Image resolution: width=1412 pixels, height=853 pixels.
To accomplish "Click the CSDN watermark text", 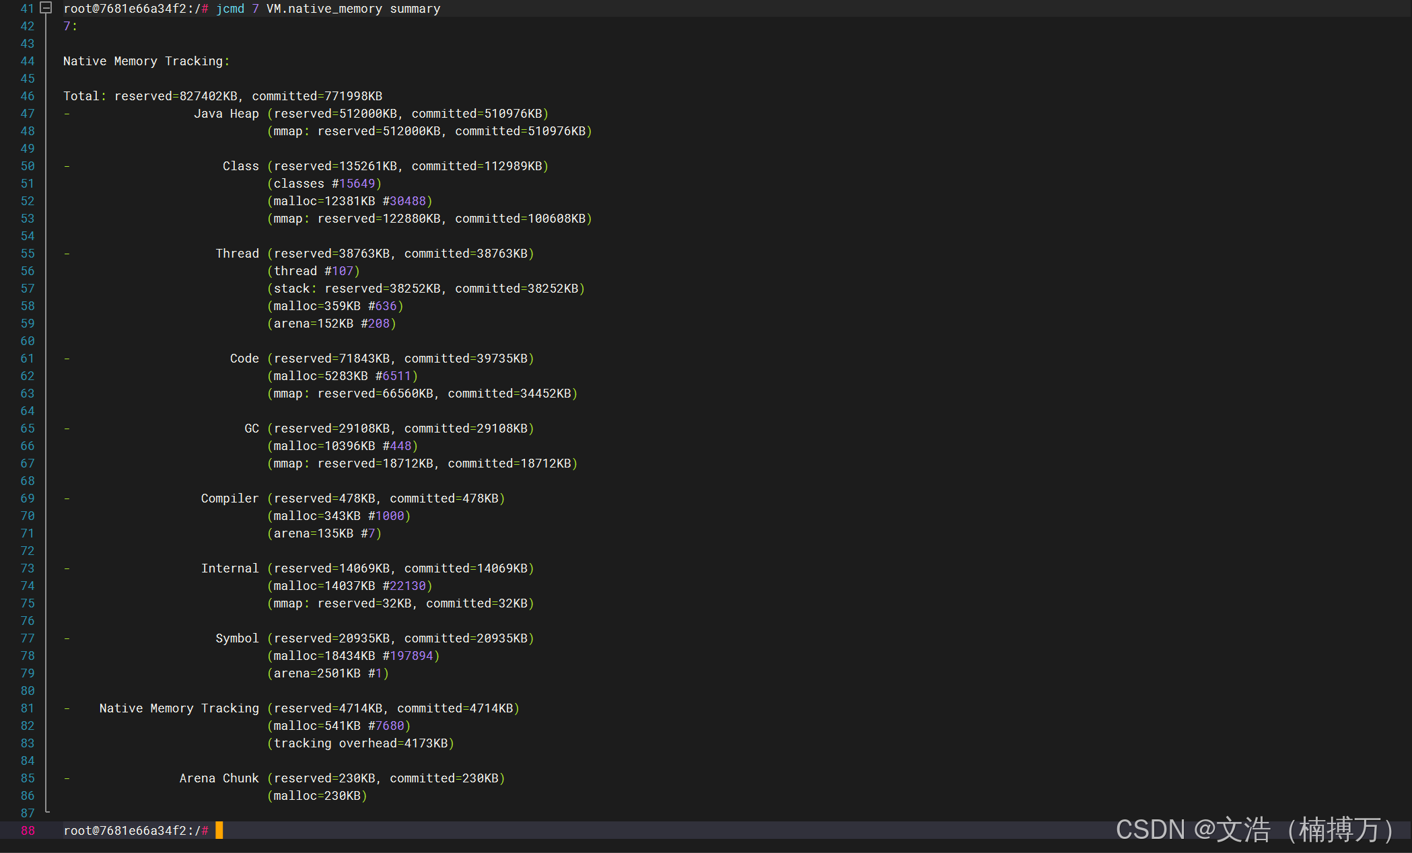I will point(1255,829).
